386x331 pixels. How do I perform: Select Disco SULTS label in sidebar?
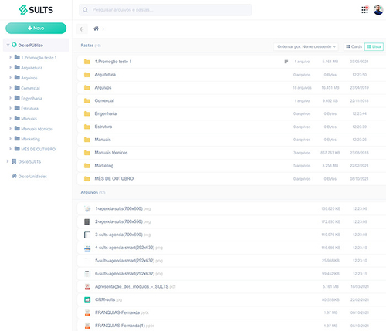tap(29, 162)
